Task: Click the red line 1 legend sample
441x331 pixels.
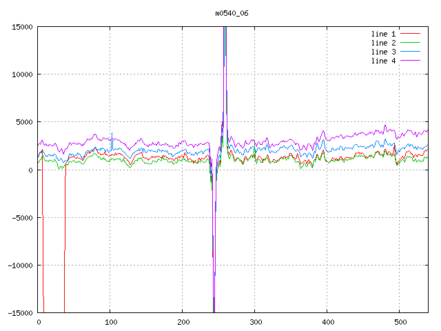Action: (411, 34)
